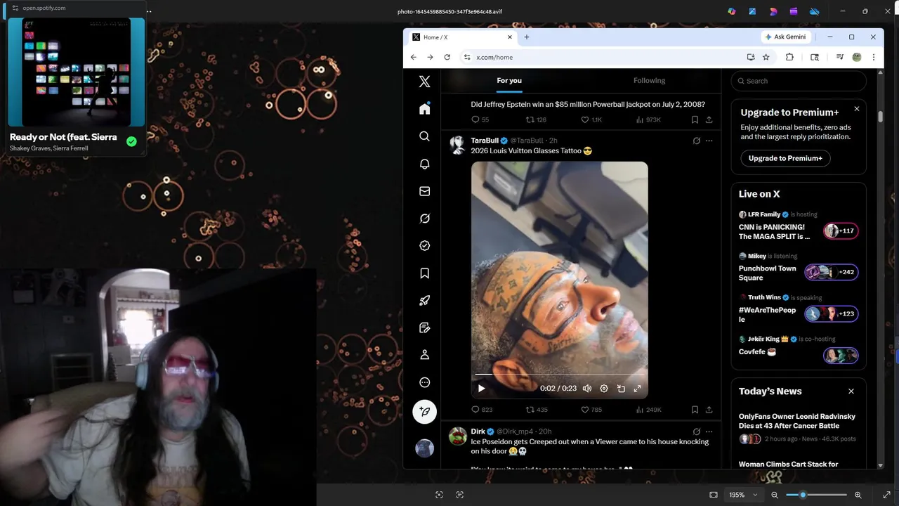899x506 pixels.
Task: Open Notifications bell in X sidebar
Action: tap(424, 164)
